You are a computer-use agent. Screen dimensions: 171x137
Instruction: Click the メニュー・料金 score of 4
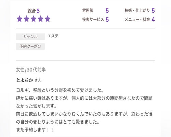tap(153, 20)
